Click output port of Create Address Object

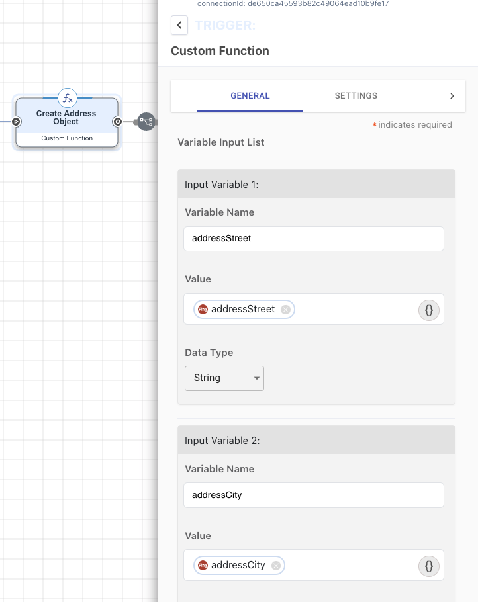tap(117, 122)
